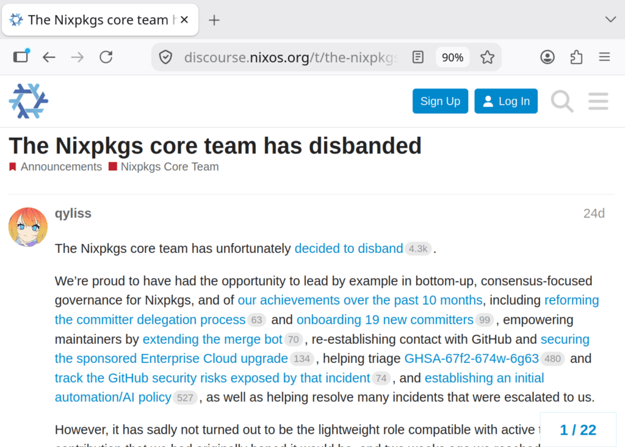Image resolution: width=625 pixels, height=447 pixels.
Task: Open the topic title link
Action: click(215, 145)
